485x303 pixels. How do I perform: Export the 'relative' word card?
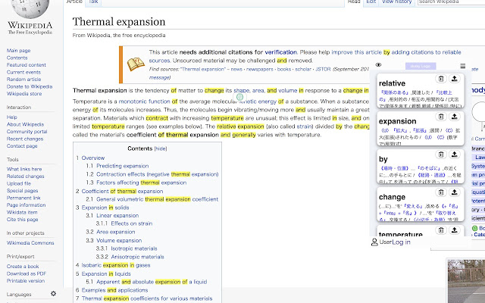pyautogui.click(x=455, y=79)
